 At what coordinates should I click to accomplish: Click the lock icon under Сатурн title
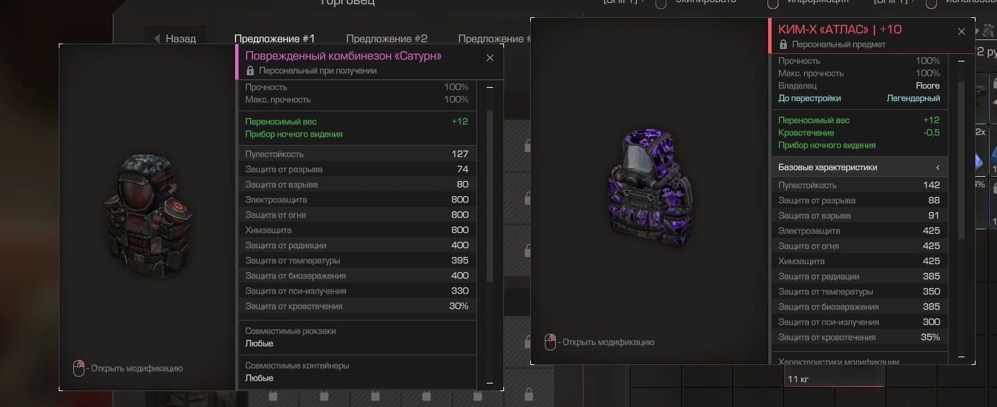250,70
